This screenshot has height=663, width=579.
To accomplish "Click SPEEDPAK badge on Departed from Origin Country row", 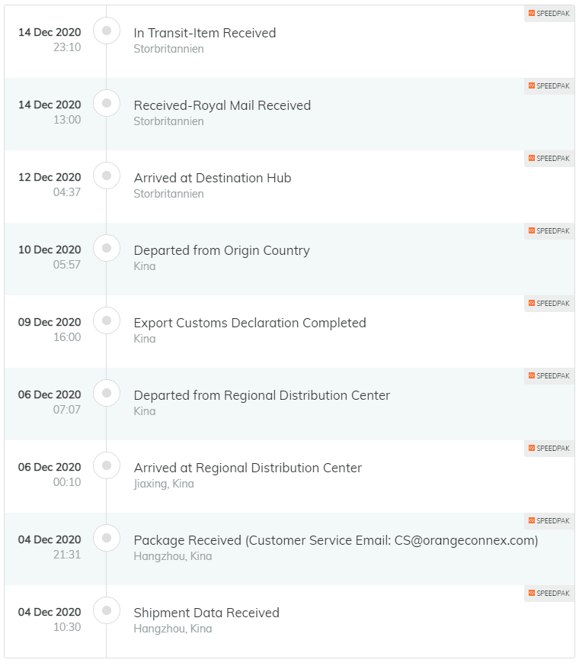I will [x=549, y=231].
